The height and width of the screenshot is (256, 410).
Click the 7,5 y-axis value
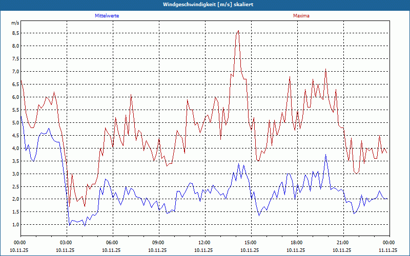tap(16, 59)
